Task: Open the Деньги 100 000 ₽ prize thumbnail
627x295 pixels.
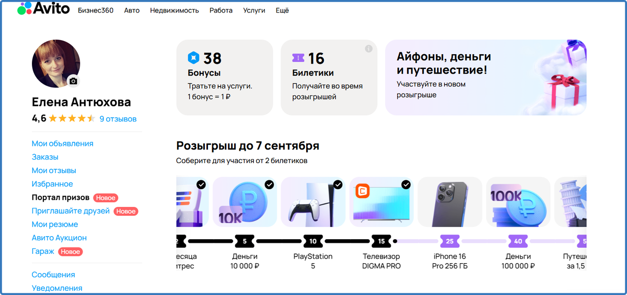Action: (x=518, y=202)
